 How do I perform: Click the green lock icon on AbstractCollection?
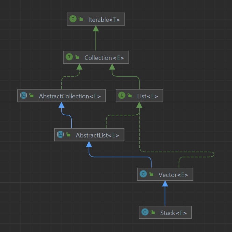pyautogui.click(x=31, y=96)
